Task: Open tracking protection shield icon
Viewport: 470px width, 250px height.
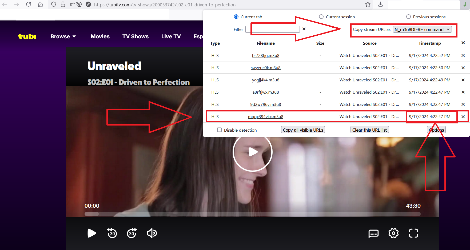Action: (x=54, y=5)
